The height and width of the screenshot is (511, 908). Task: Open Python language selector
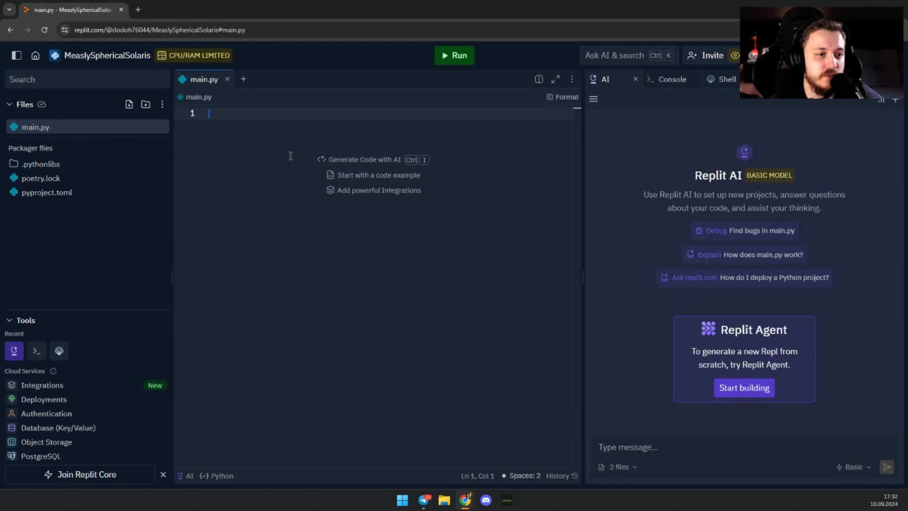[217, 476]
